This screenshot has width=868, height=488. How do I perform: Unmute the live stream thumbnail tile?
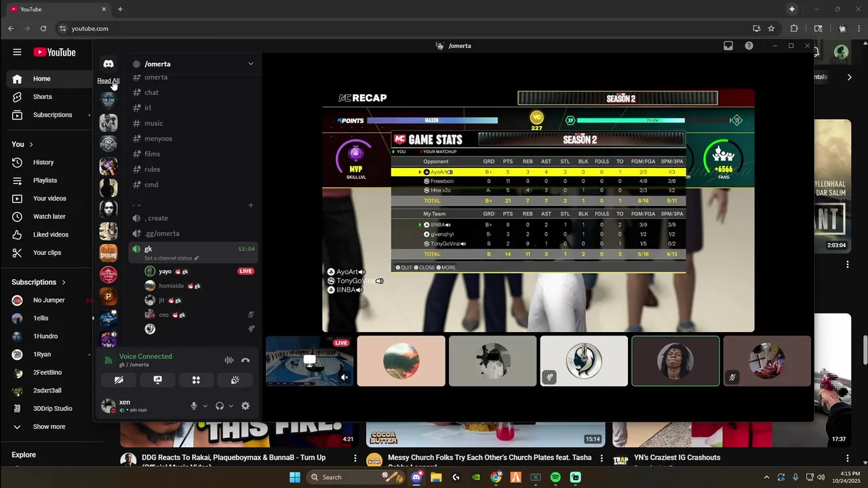(344, 378)
